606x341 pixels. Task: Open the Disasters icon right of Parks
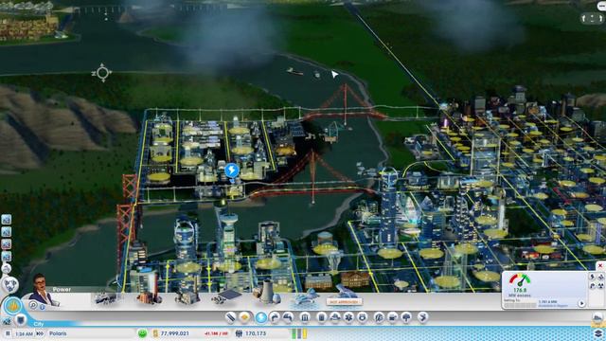(x=423, y=318)
